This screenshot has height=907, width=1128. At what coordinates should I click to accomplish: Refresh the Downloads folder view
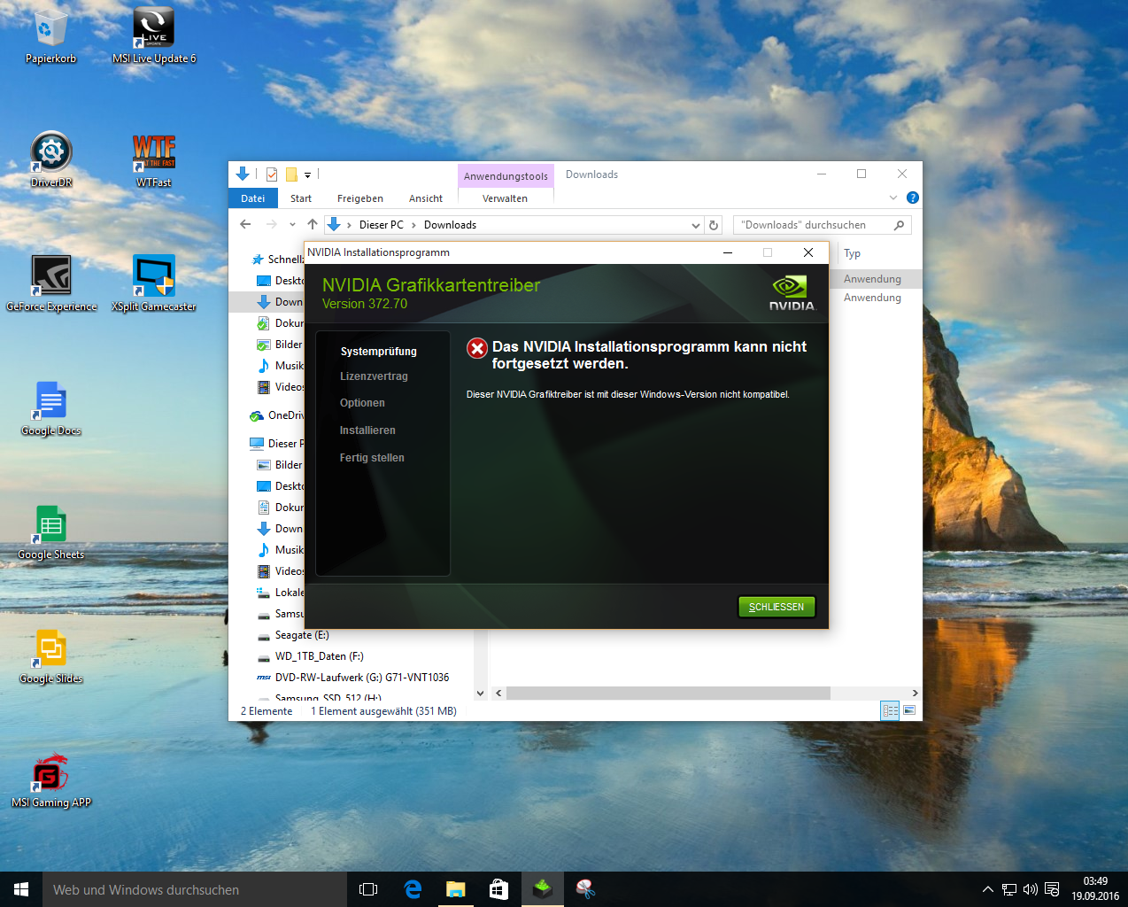[714, 225]
